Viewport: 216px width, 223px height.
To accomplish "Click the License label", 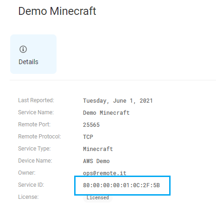I will tap(28, 197).
